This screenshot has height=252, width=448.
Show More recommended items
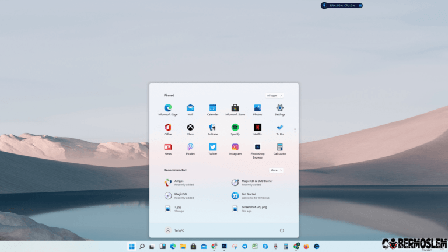(x=276, y=170)
